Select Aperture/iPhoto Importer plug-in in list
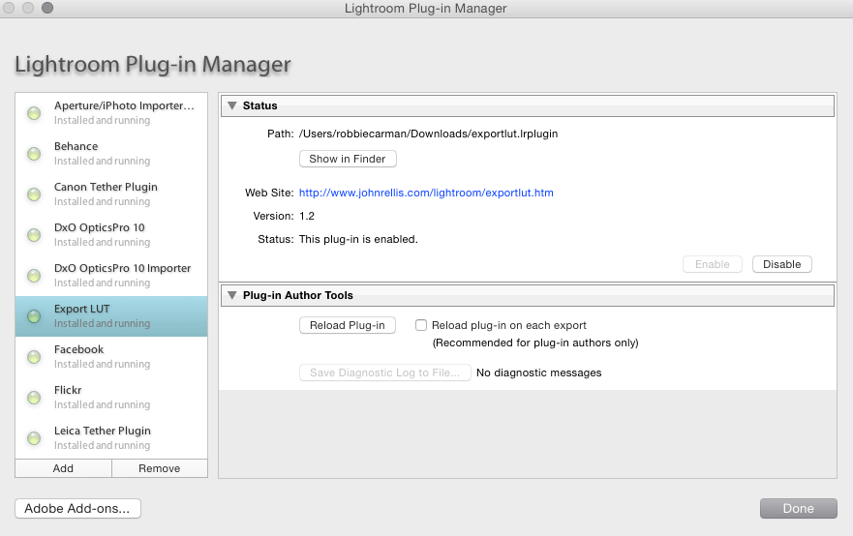Image resolution: width=853 pixels, height=536 pixels. pyautogui.click(x=111, y=113)
